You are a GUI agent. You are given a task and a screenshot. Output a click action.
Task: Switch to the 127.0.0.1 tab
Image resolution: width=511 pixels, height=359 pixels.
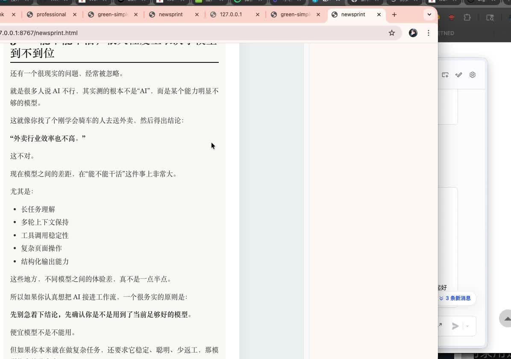click(231, 14)
